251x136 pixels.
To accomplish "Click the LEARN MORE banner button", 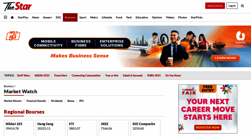I will 225,58.
